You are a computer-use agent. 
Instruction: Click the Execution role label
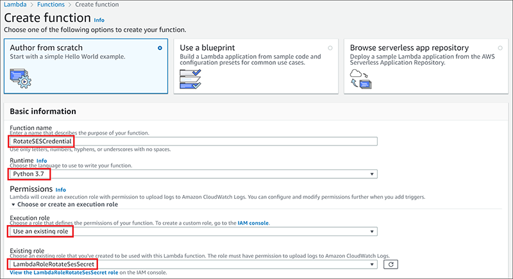[x=29, y=218]
